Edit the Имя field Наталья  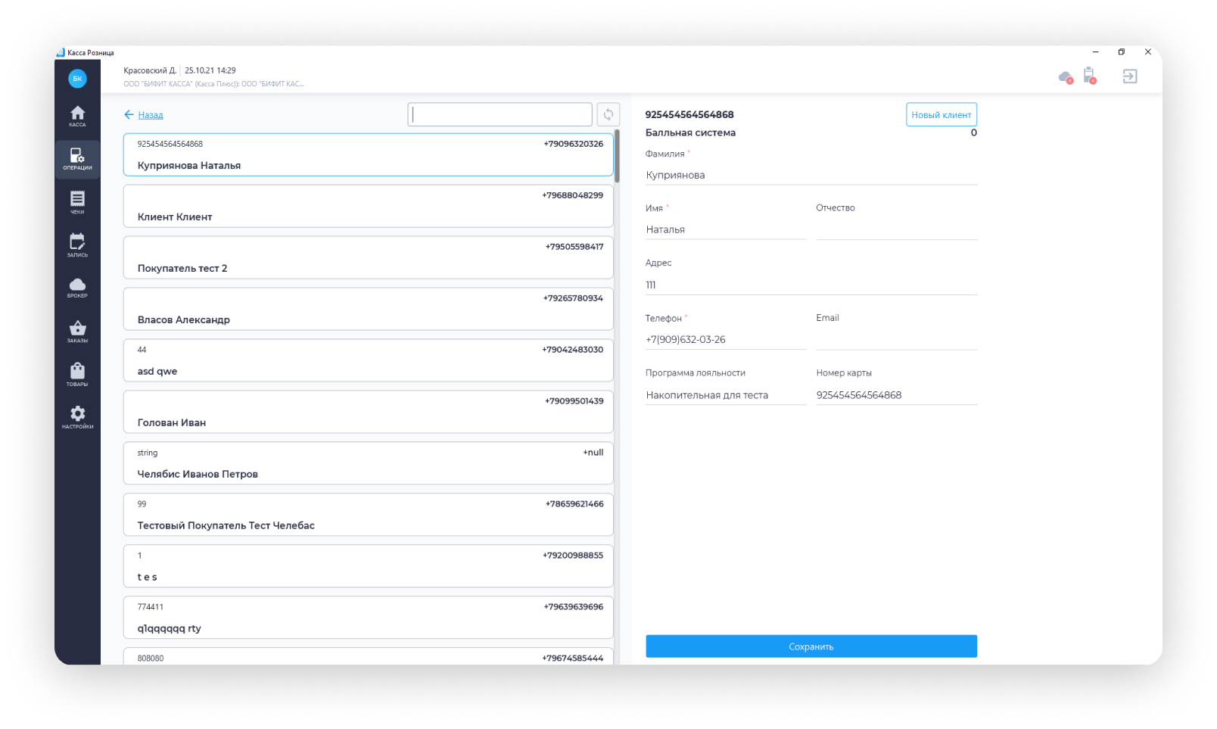point(726,229)
